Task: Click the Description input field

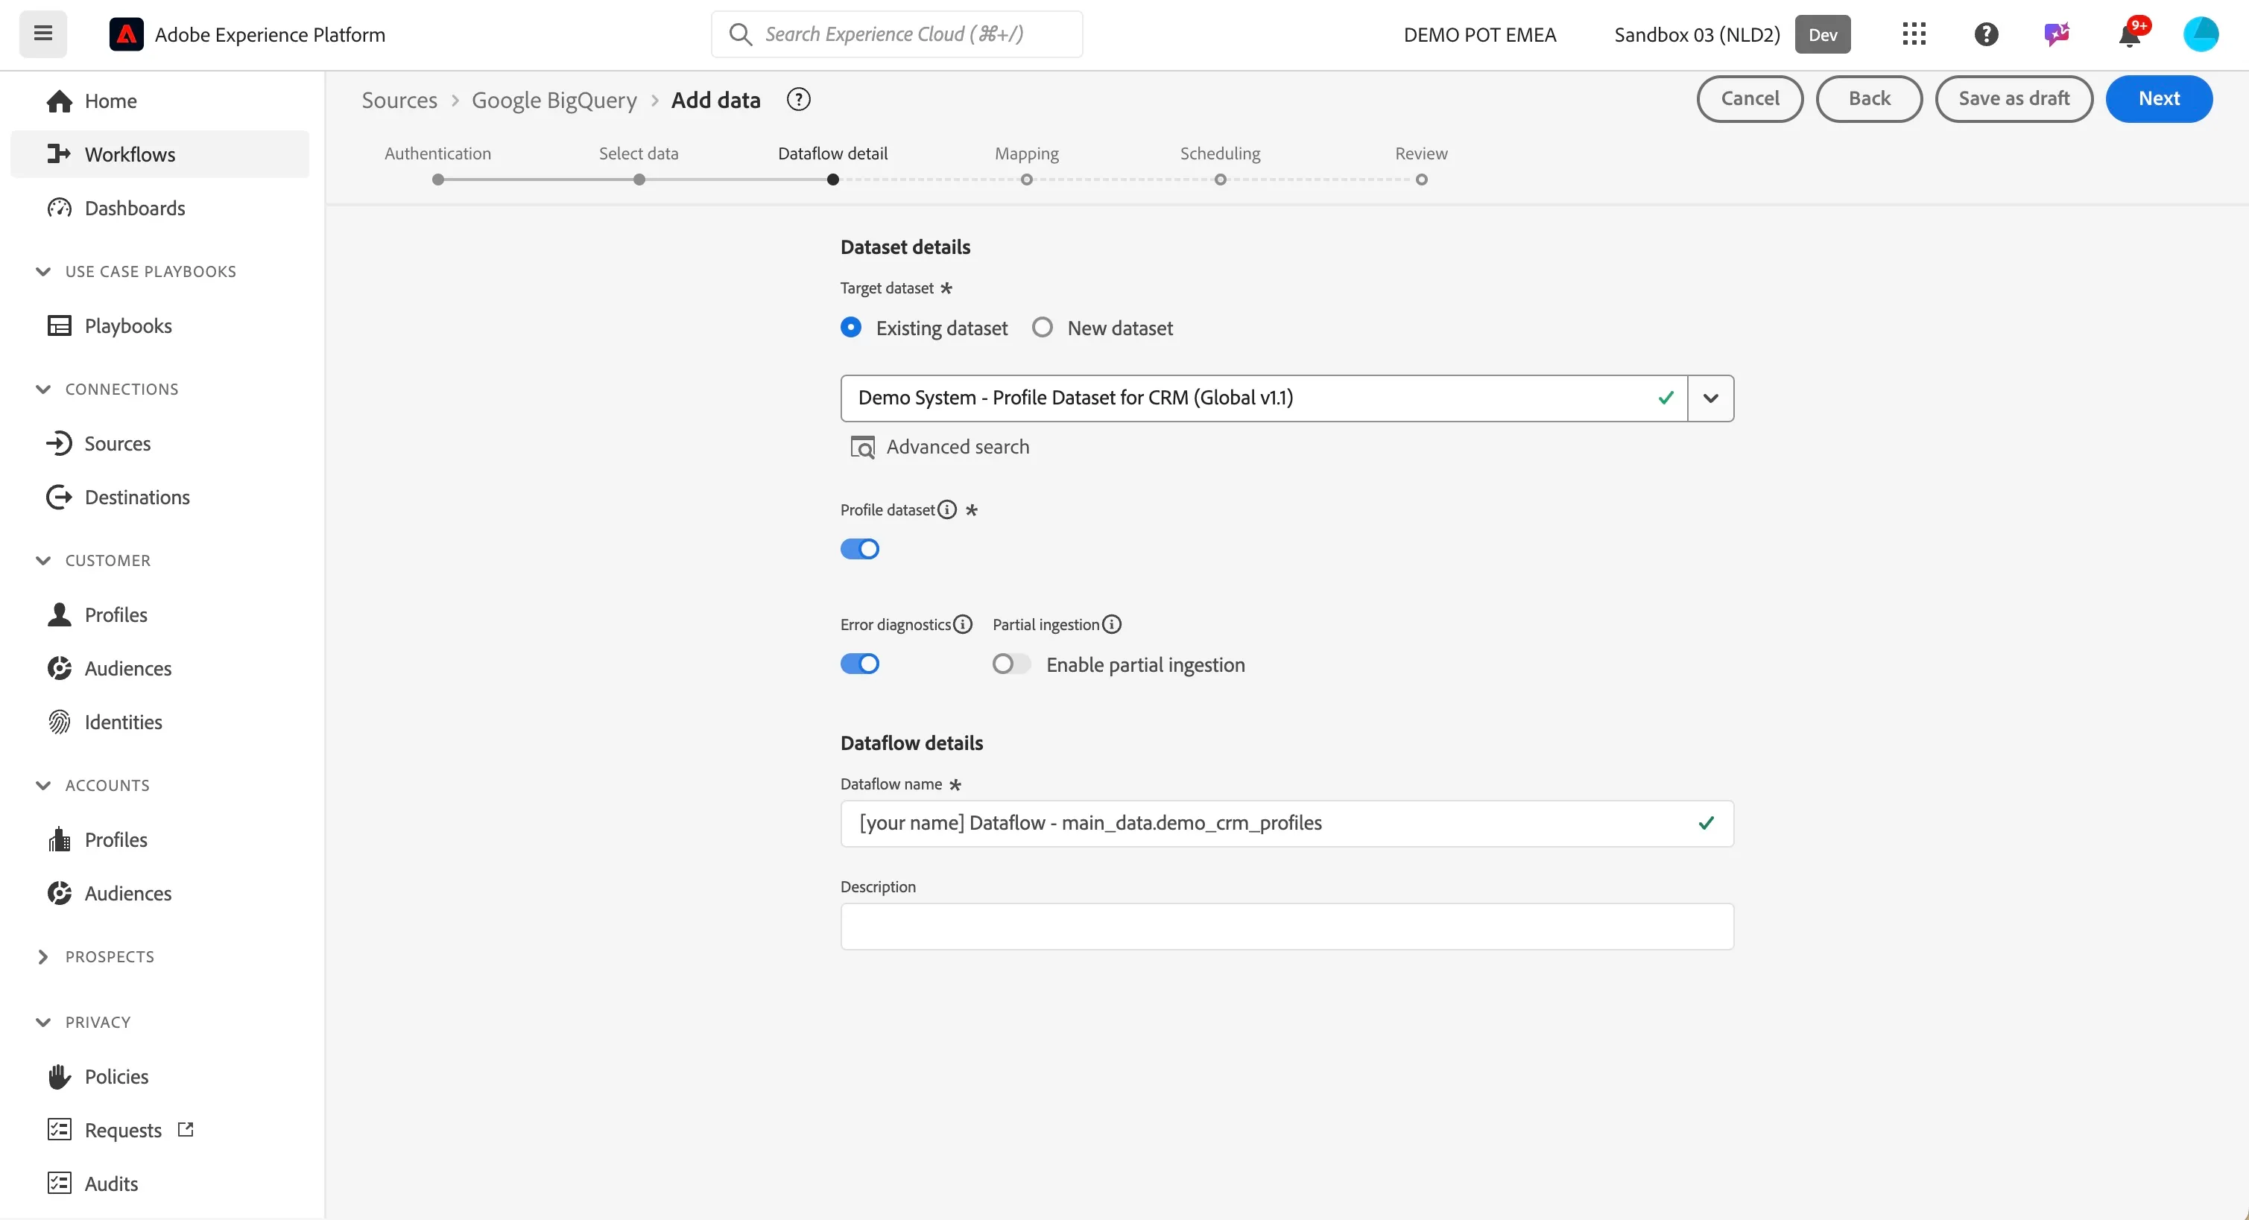Action: (x=1287, y=926)
